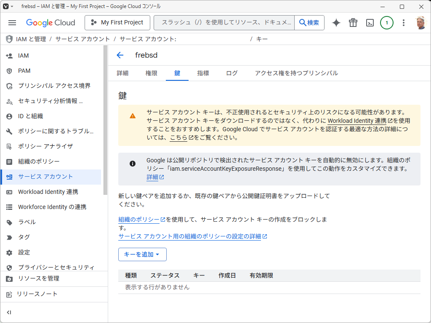
Task: Expand the キーを追加 dropdown
Action: [142, 254]
